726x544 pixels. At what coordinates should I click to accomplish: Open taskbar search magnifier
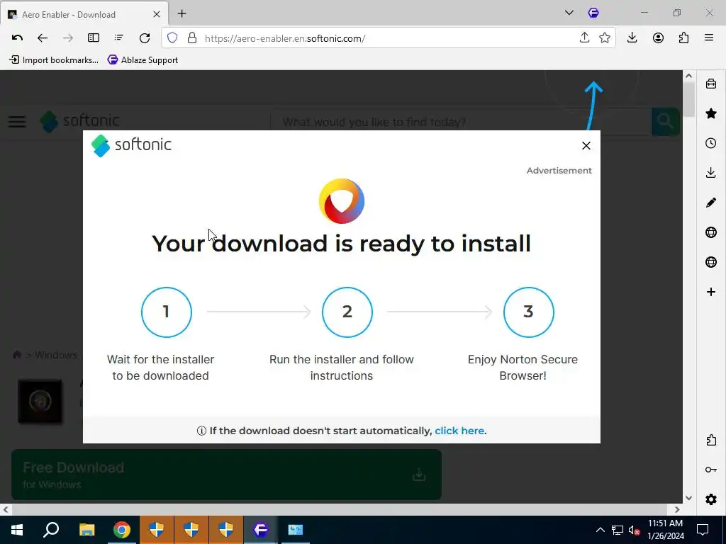pos(51,530)
